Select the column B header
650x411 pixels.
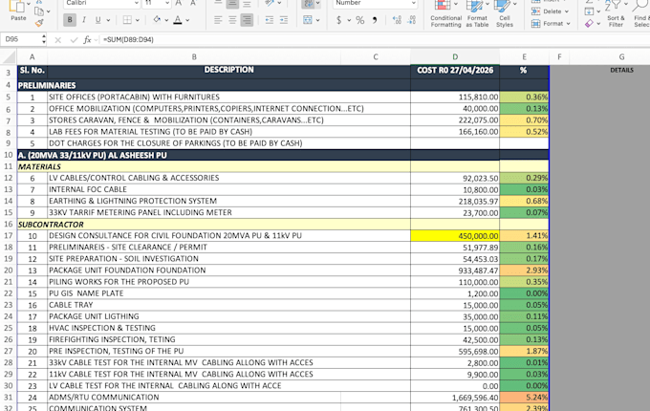(194, 56)
